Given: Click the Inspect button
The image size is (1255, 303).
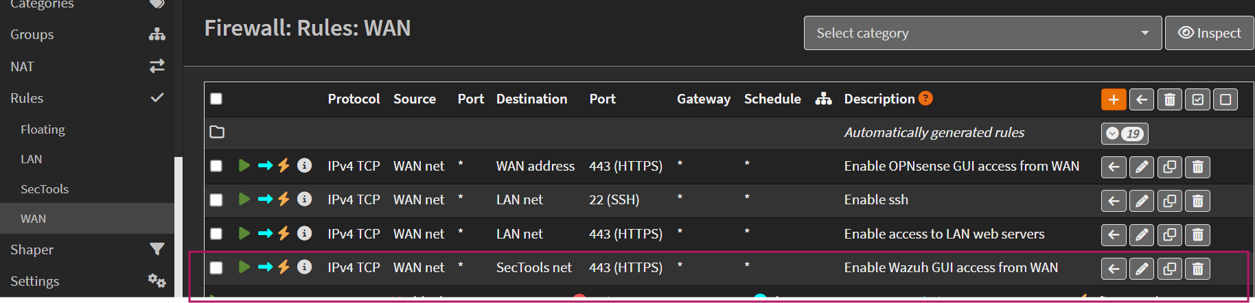Looking at the screenshot, I should [1209, 33].
